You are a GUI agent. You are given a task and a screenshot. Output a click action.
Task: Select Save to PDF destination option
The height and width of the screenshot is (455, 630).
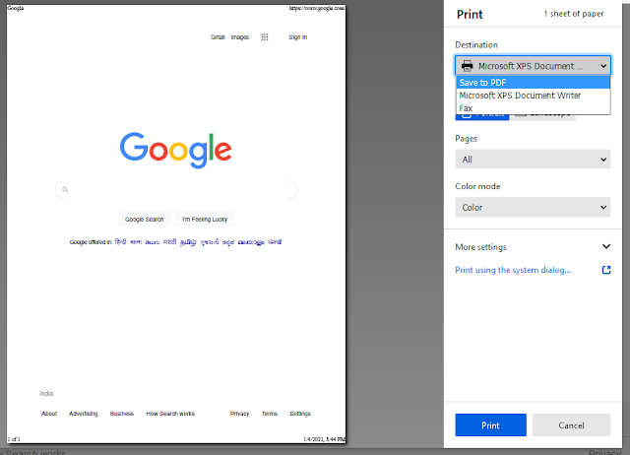tap(534, 83)
